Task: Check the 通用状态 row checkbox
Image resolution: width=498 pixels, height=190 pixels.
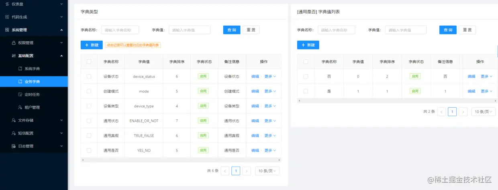Action: coord(89,121)
